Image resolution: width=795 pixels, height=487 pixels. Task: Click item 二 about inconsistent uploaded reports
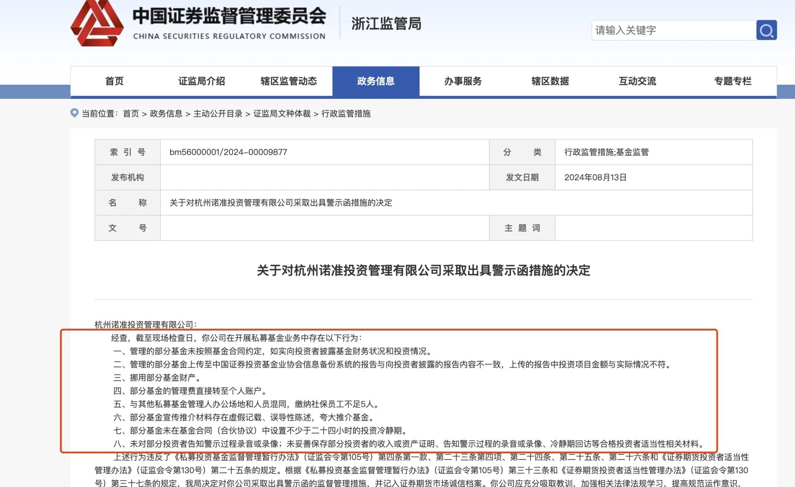393,364
